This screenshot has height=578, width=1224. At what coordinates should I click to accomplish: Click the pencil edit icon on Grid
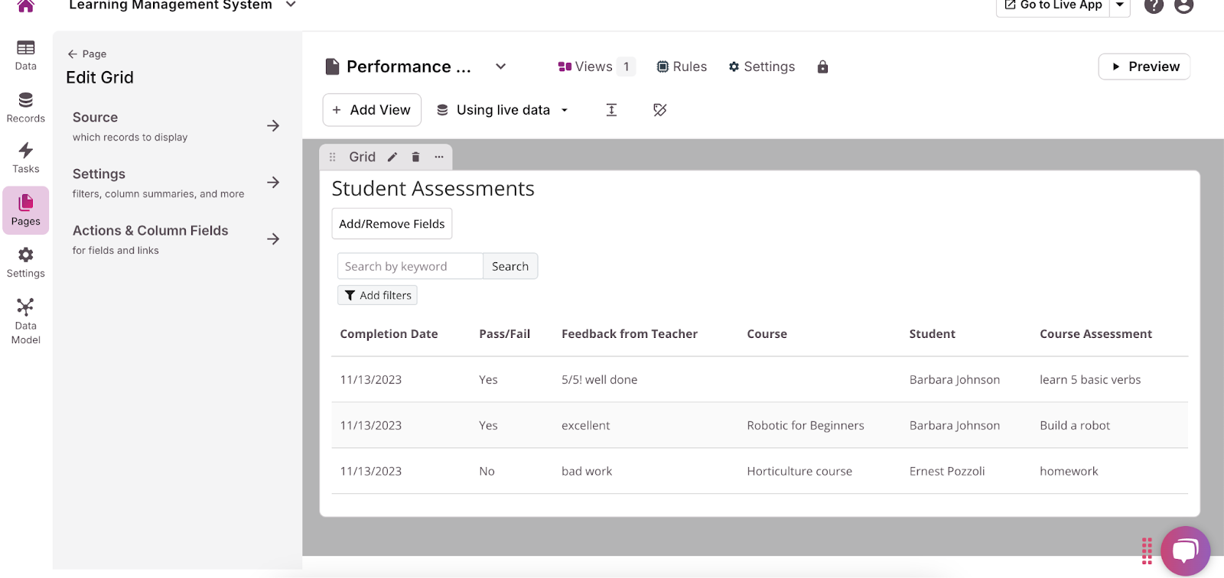392,157
